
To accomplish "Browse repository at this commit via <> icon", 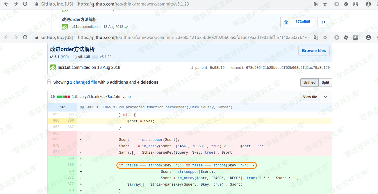I will click(x=323, y=22).
